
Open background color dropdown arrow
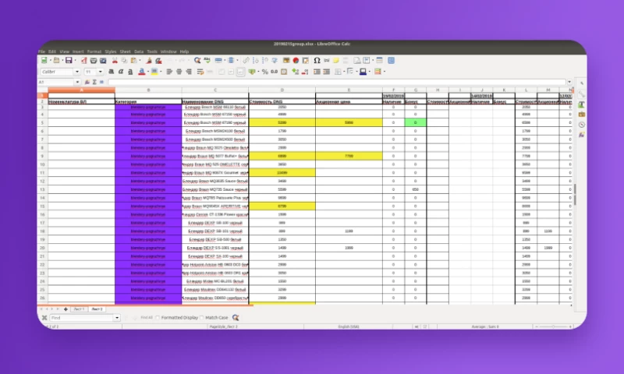pyautogui.click(x=161, y=72)
